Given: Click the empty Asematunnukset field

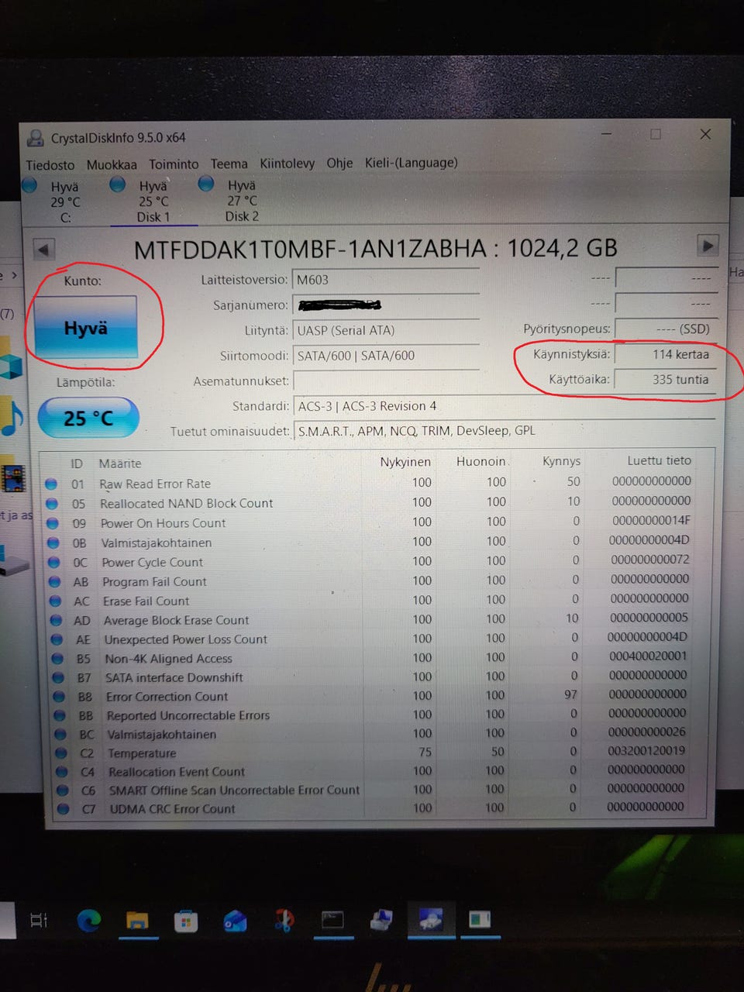Looking at the screenshot, I should 386,381.
